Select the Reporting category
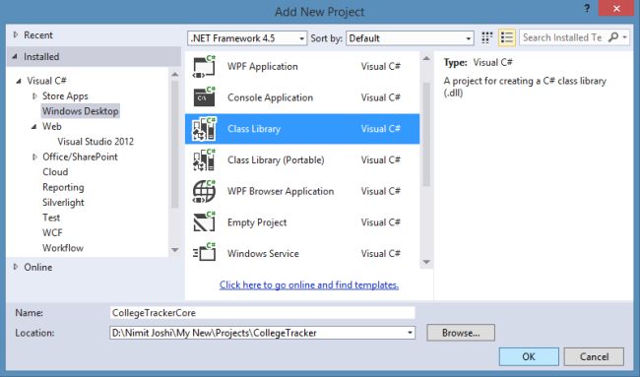Screen dimensions: 640x377 click(x=63, y=187)
